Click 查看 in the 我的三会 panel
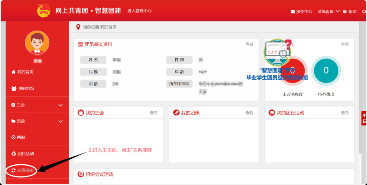The height and width of the screenshot is (185, 367). click(154, 113)
